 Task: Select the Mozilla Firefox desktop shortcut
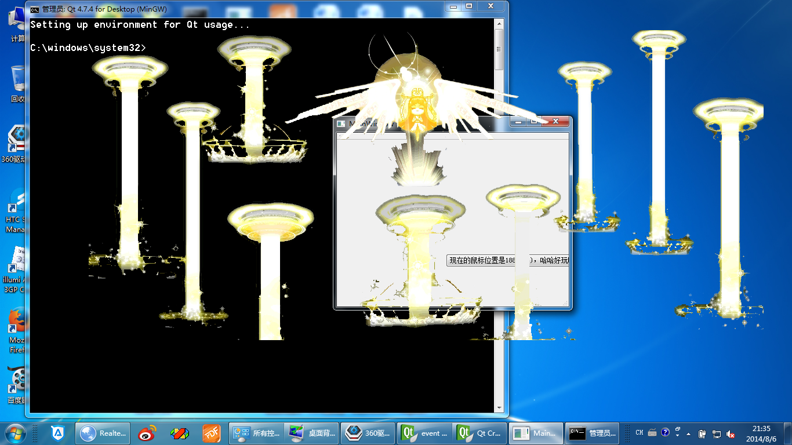[15, 330]
